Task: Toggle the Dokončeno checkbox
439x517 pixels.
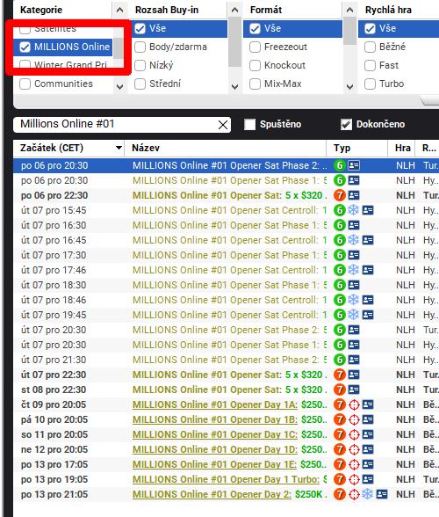Action: tap(346, 124)
